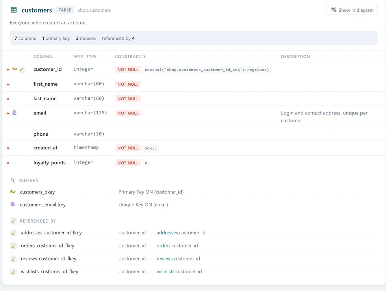Image resolution: width=386 pixels, height=291 pixels.
Task: Click the DESCRIPTION header
Action: click(295, 57)
